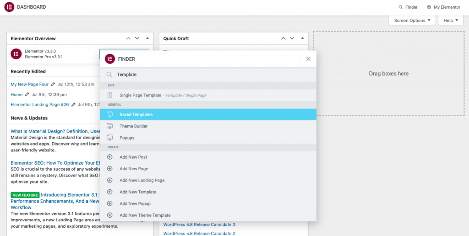Choose Add New Template in Finder
The image size is (469, 236).
click(x=208, y=192)
